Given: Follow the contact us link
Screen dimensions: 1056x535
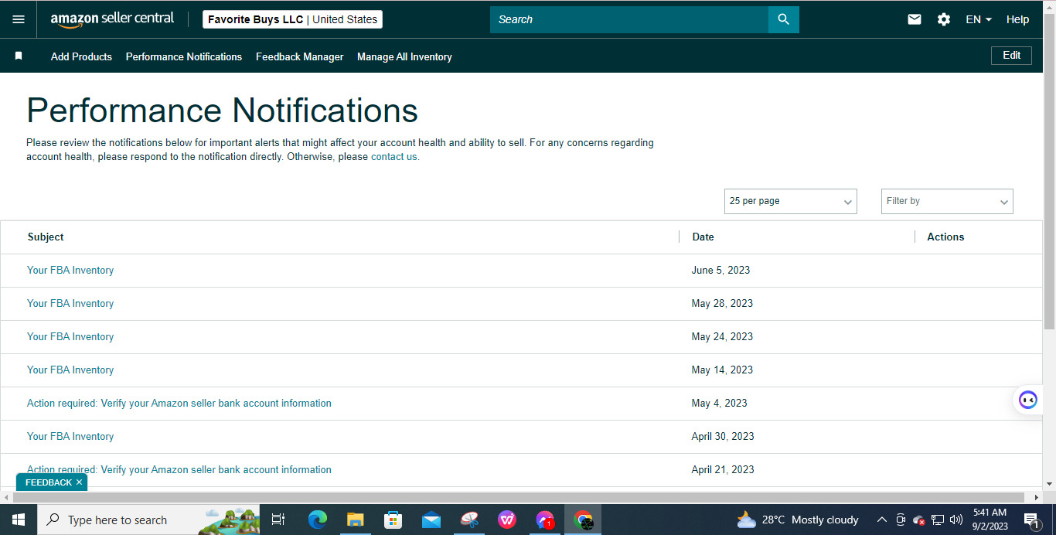Looking at the screenshot, I should (394, 156).
